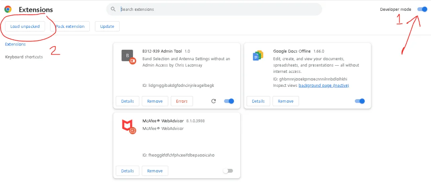This screenshot has height=186, width=431.
Task: Select Extensions in the sidebar
Action: pyautogui.click(x=16, y=44)
